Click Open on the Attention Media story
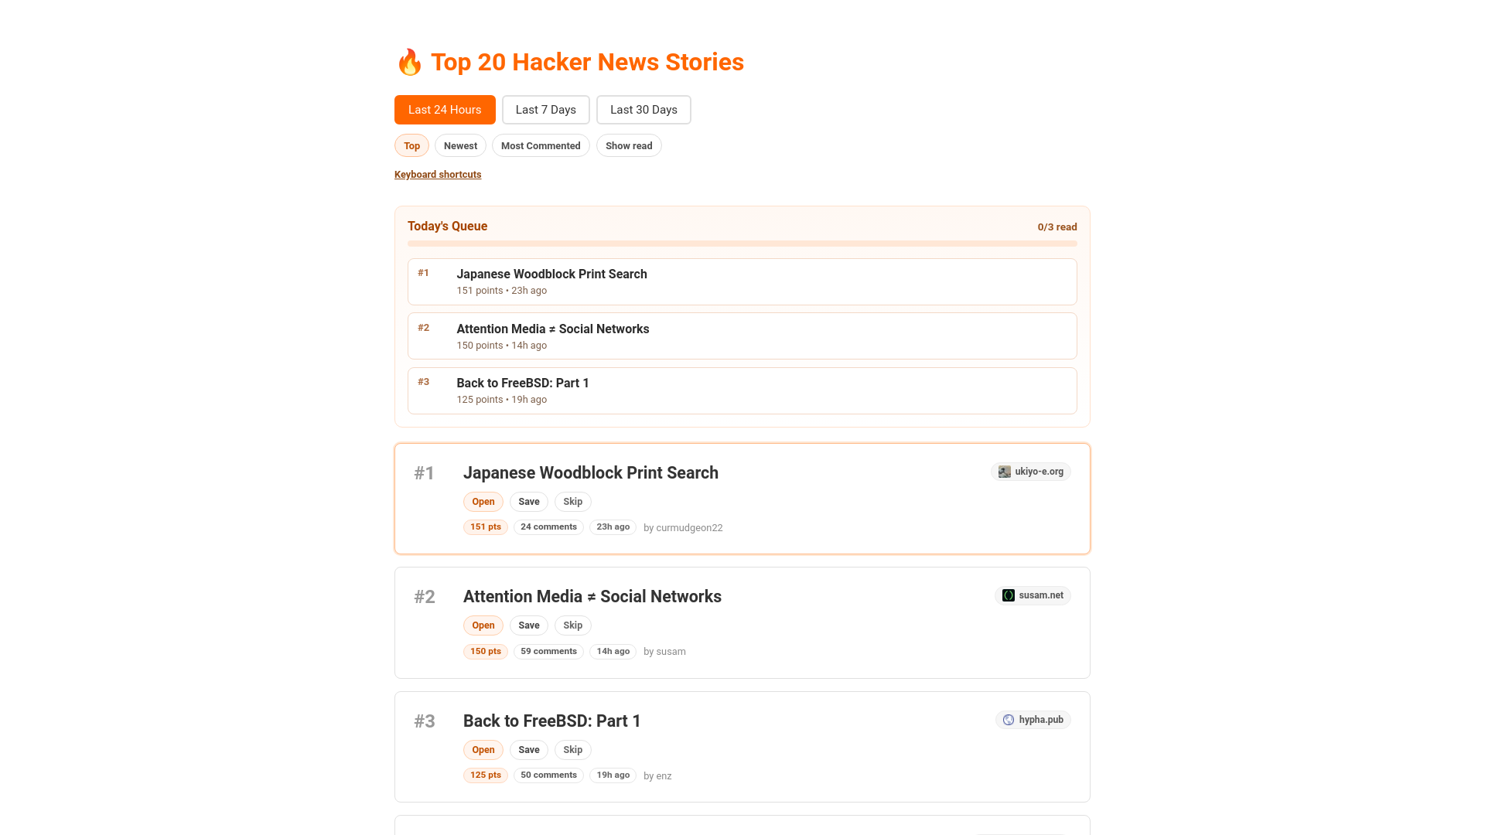1485x835 pixels. (483, 625)
